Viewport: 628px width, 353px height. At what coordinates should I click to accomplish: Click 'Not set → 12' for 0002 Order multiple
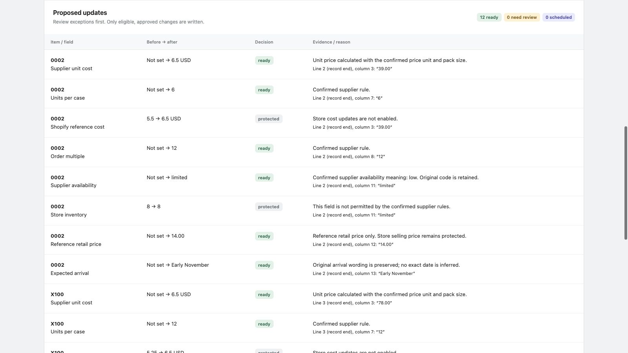pyautogui.click(x=162, y=148)
